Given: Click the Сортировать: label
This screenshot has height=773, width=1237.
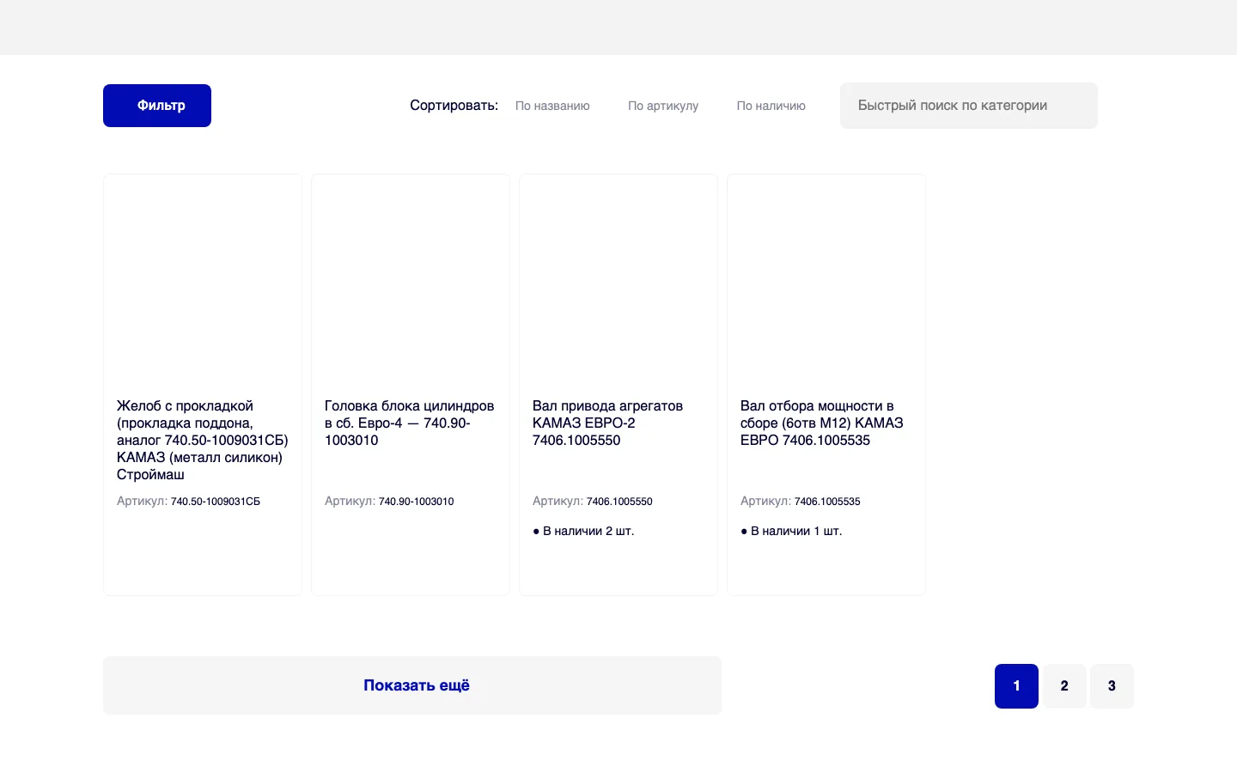Looking at the screenshot, I should click(x=454, y=106).
